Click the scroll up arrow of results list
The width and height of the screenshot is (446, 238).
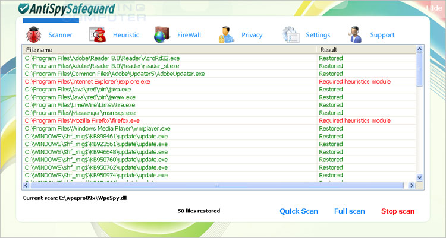pyautogui.click(x=420, y=49)
